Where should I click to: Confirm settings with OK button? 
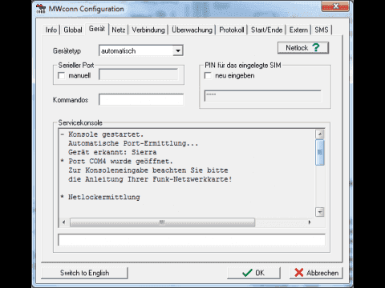click(253, 273)
